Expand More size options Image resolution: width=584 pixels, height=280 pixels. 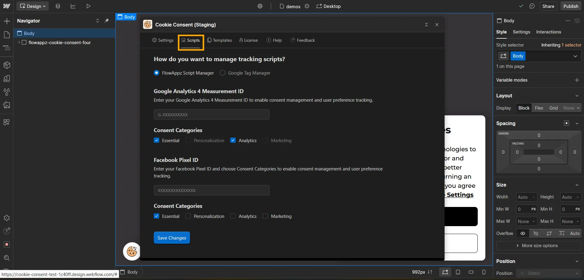click(x=539, y=246)
